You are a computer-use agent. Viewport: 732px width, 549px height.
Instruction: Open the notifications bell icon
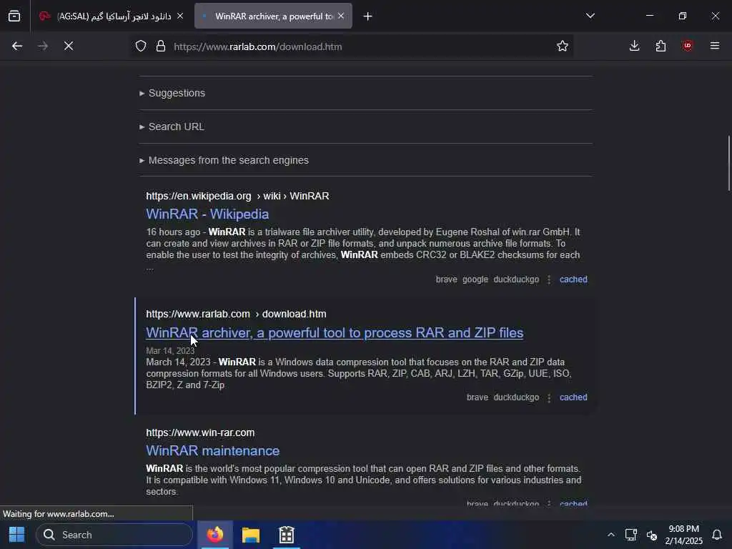pos(717,535)
